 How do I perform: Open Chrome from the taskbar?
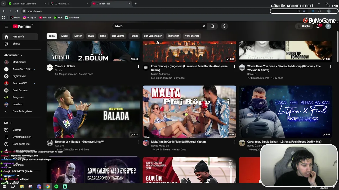[x=48, y=187]
